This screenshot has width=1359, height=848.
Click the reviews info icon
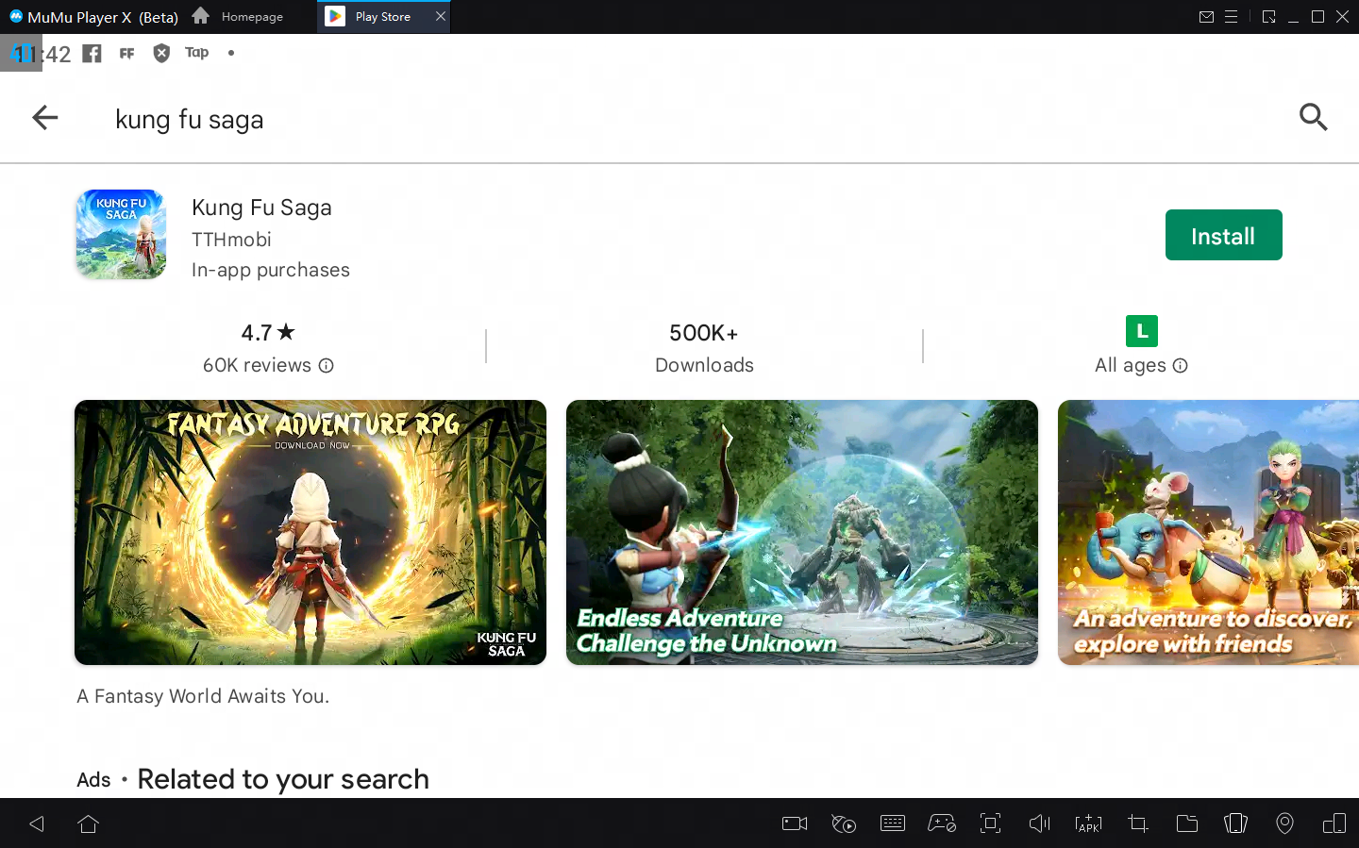[x=326, y=366]
